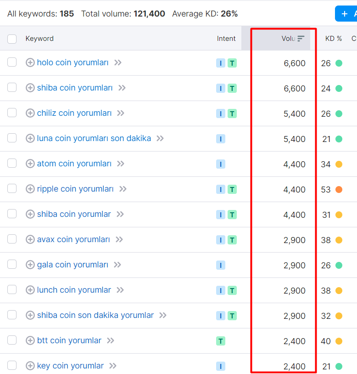
Task: Click volume 6,600 in shiba coin yorumları row
Action: [x=294, y=89]
